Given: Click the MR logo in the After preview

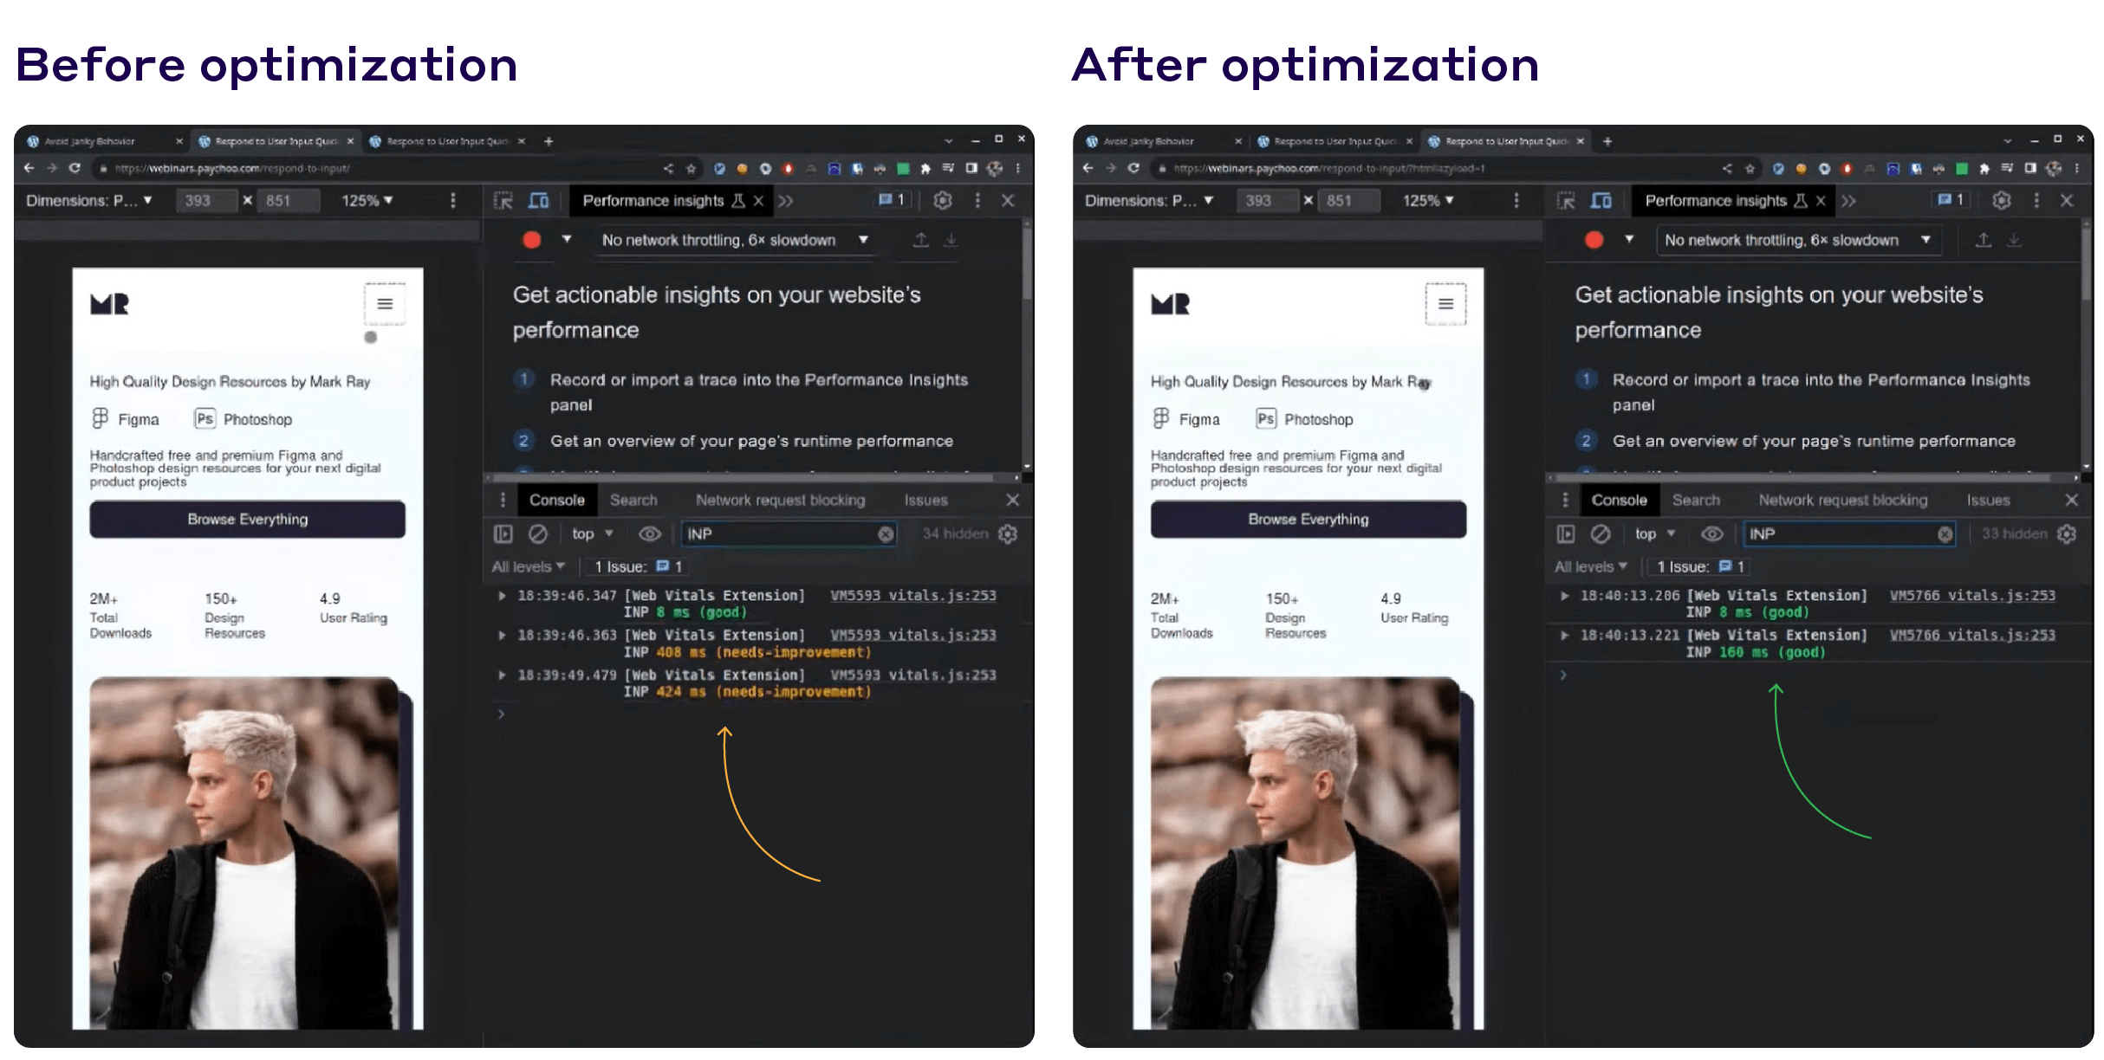Looking at the screenshot, I should [1170, 304].
